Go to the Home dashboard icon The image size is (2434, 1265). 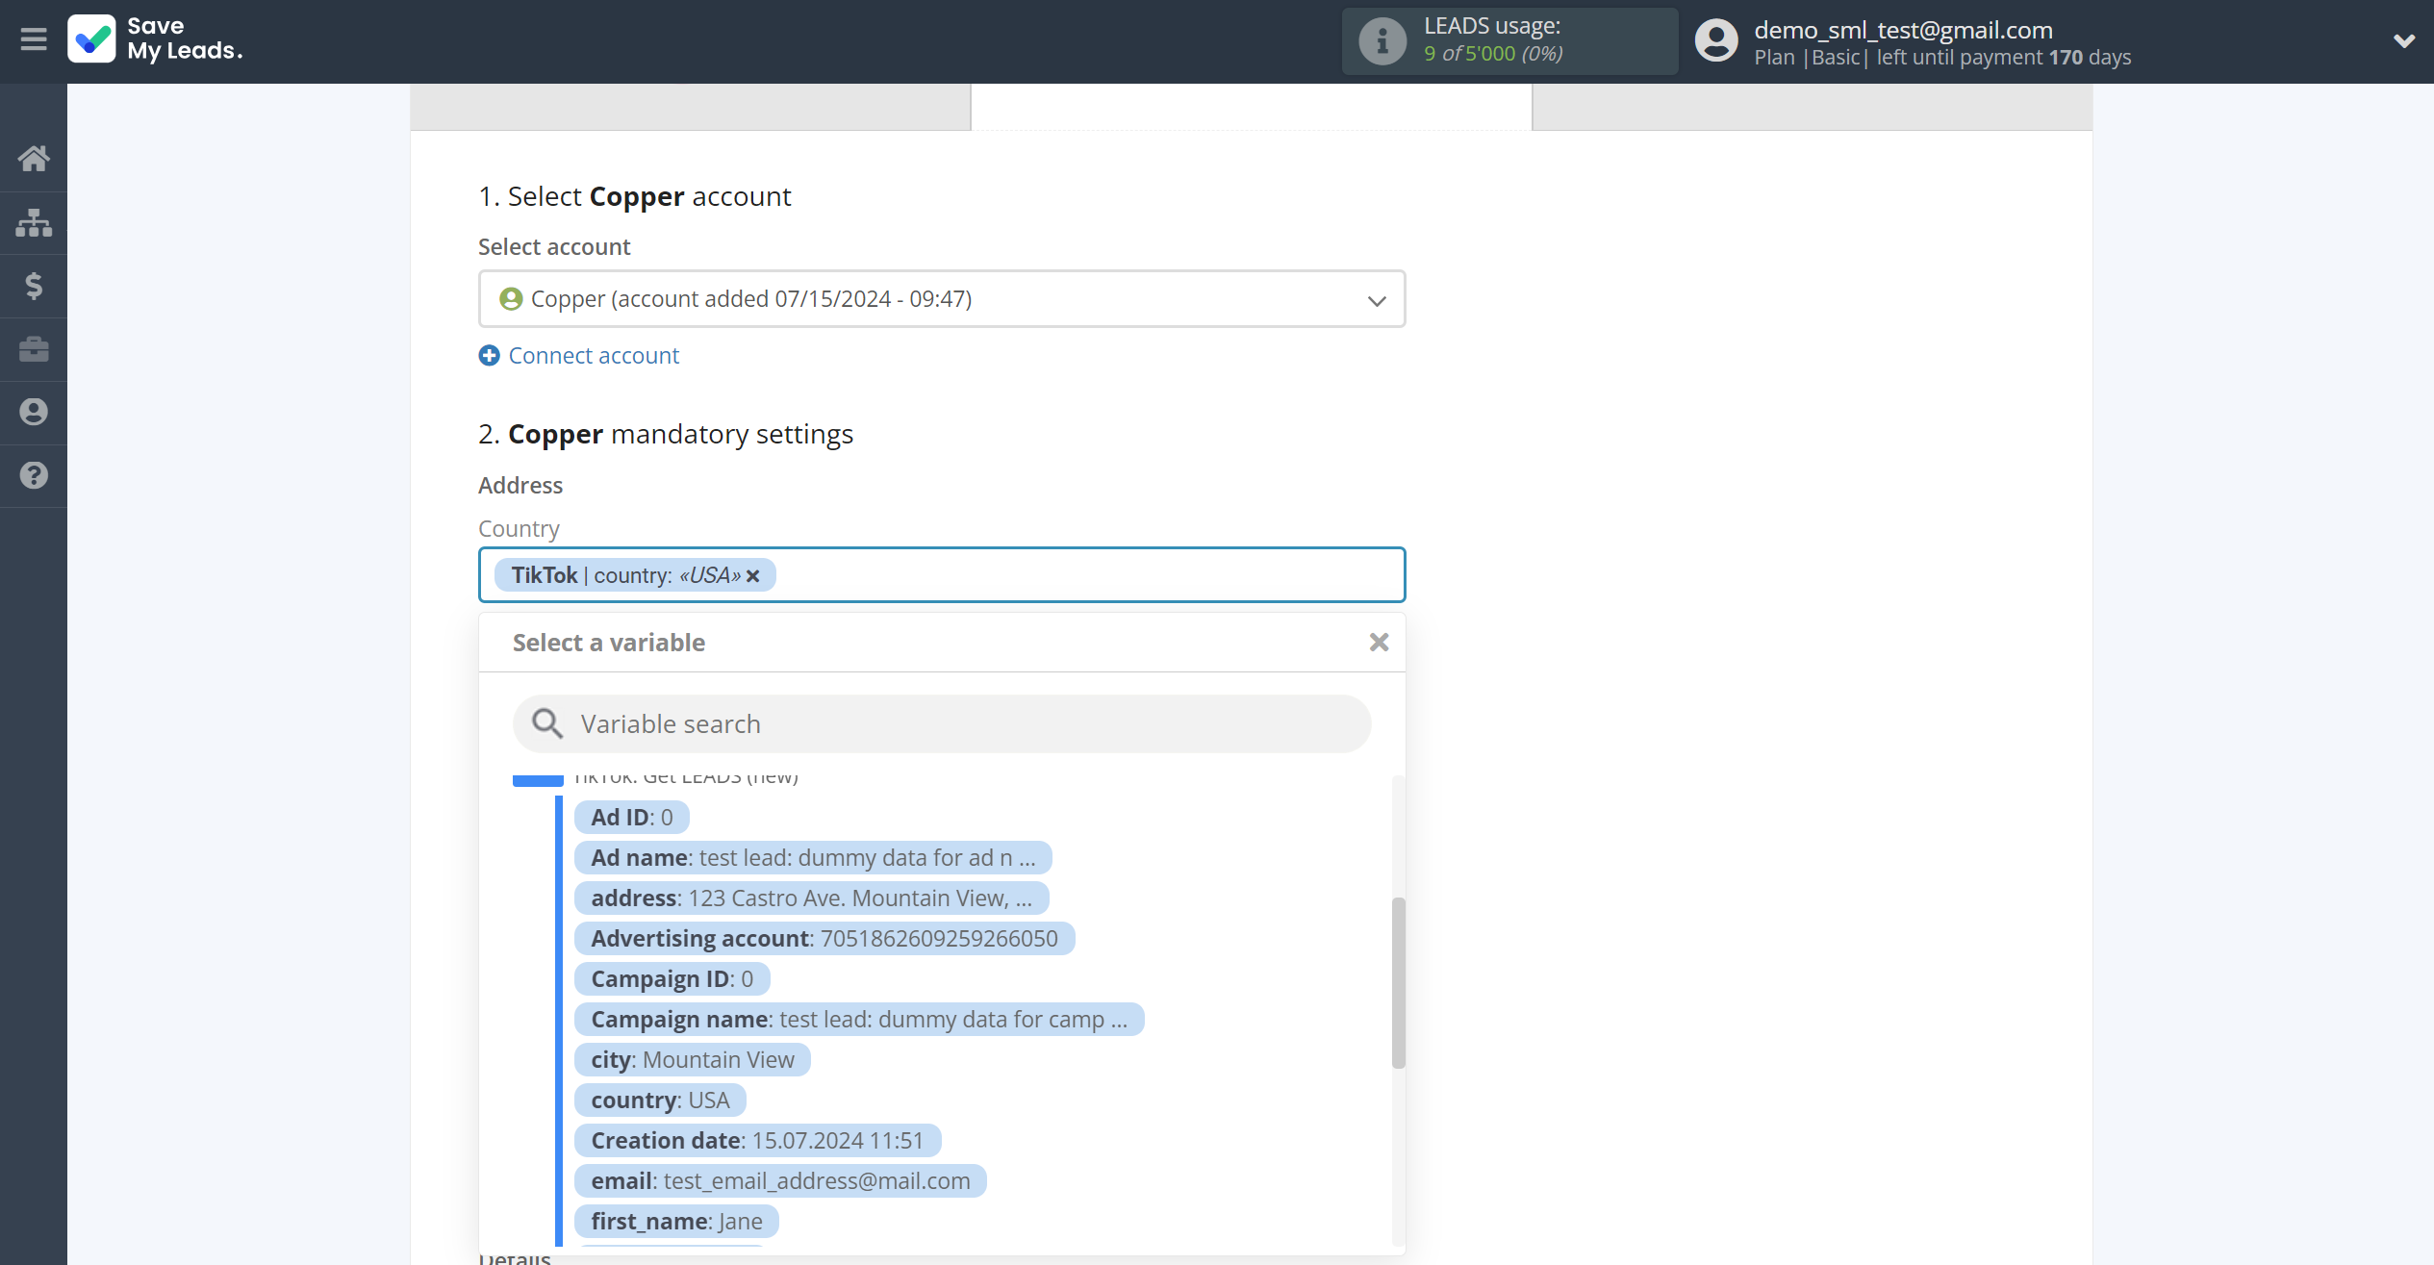(x=34, y=159)
